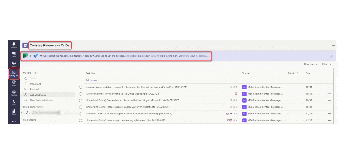Screen dimensions: 340x159
Task: Open the Activity bell icon
Action: click(x=14, y=45)
